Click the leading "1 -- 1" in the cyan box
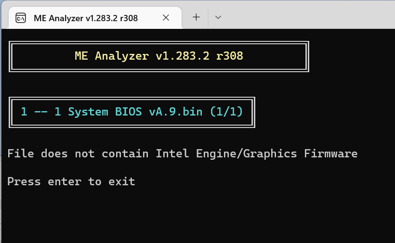Viewport: 395px width, 243px height. (40, 112)
